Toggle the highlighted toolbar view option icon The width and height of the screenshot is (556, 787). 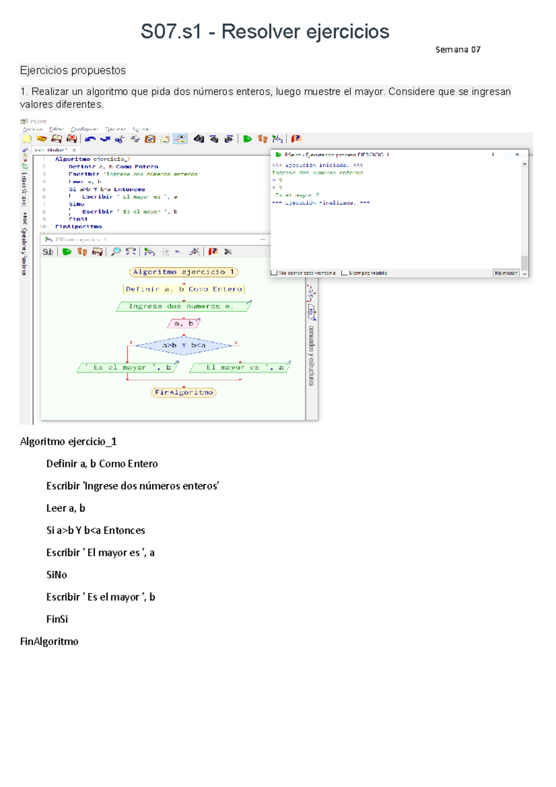[180, 139]
